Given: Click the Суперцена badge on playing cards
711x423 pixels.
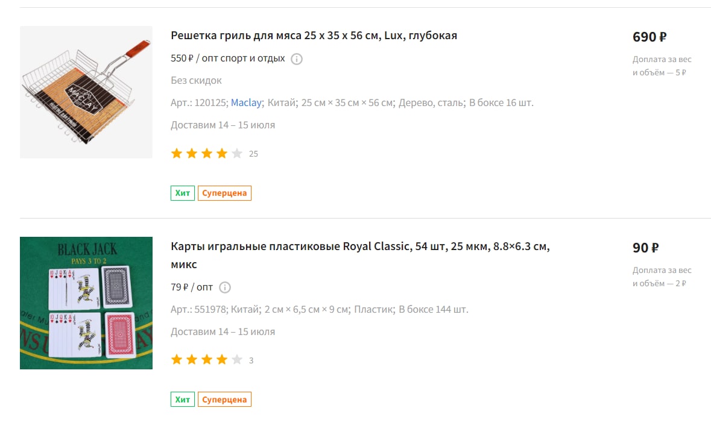Looking at the screenshot, I should click(224, 399).
